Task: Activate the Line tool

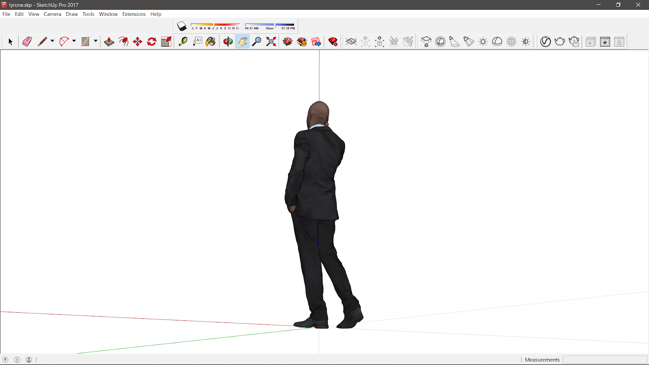Action: point(43,42)
